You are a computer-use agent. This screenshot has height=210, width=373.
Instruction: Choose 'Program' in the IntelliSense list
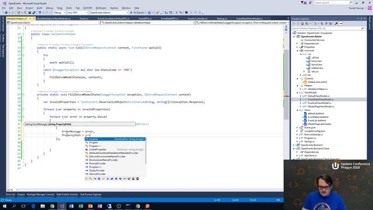(x=115, y=142)
